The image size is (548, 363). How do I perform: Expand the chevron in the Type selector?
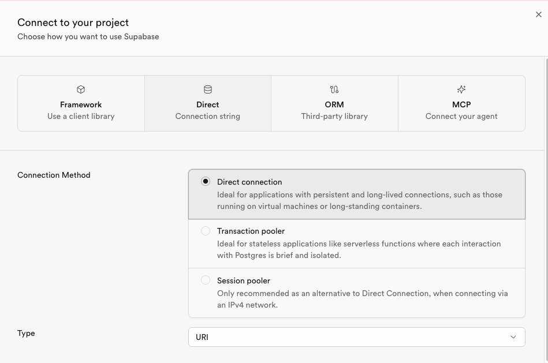coord(513,337)
